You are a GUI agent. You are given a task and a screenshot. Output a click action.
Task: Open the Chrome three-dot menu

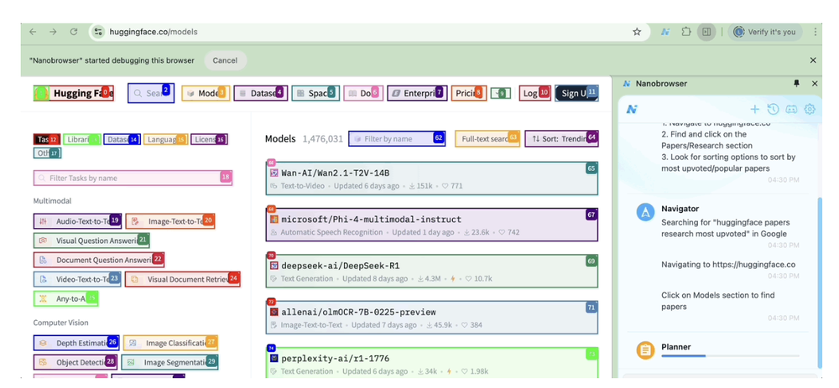click(815, 32)
